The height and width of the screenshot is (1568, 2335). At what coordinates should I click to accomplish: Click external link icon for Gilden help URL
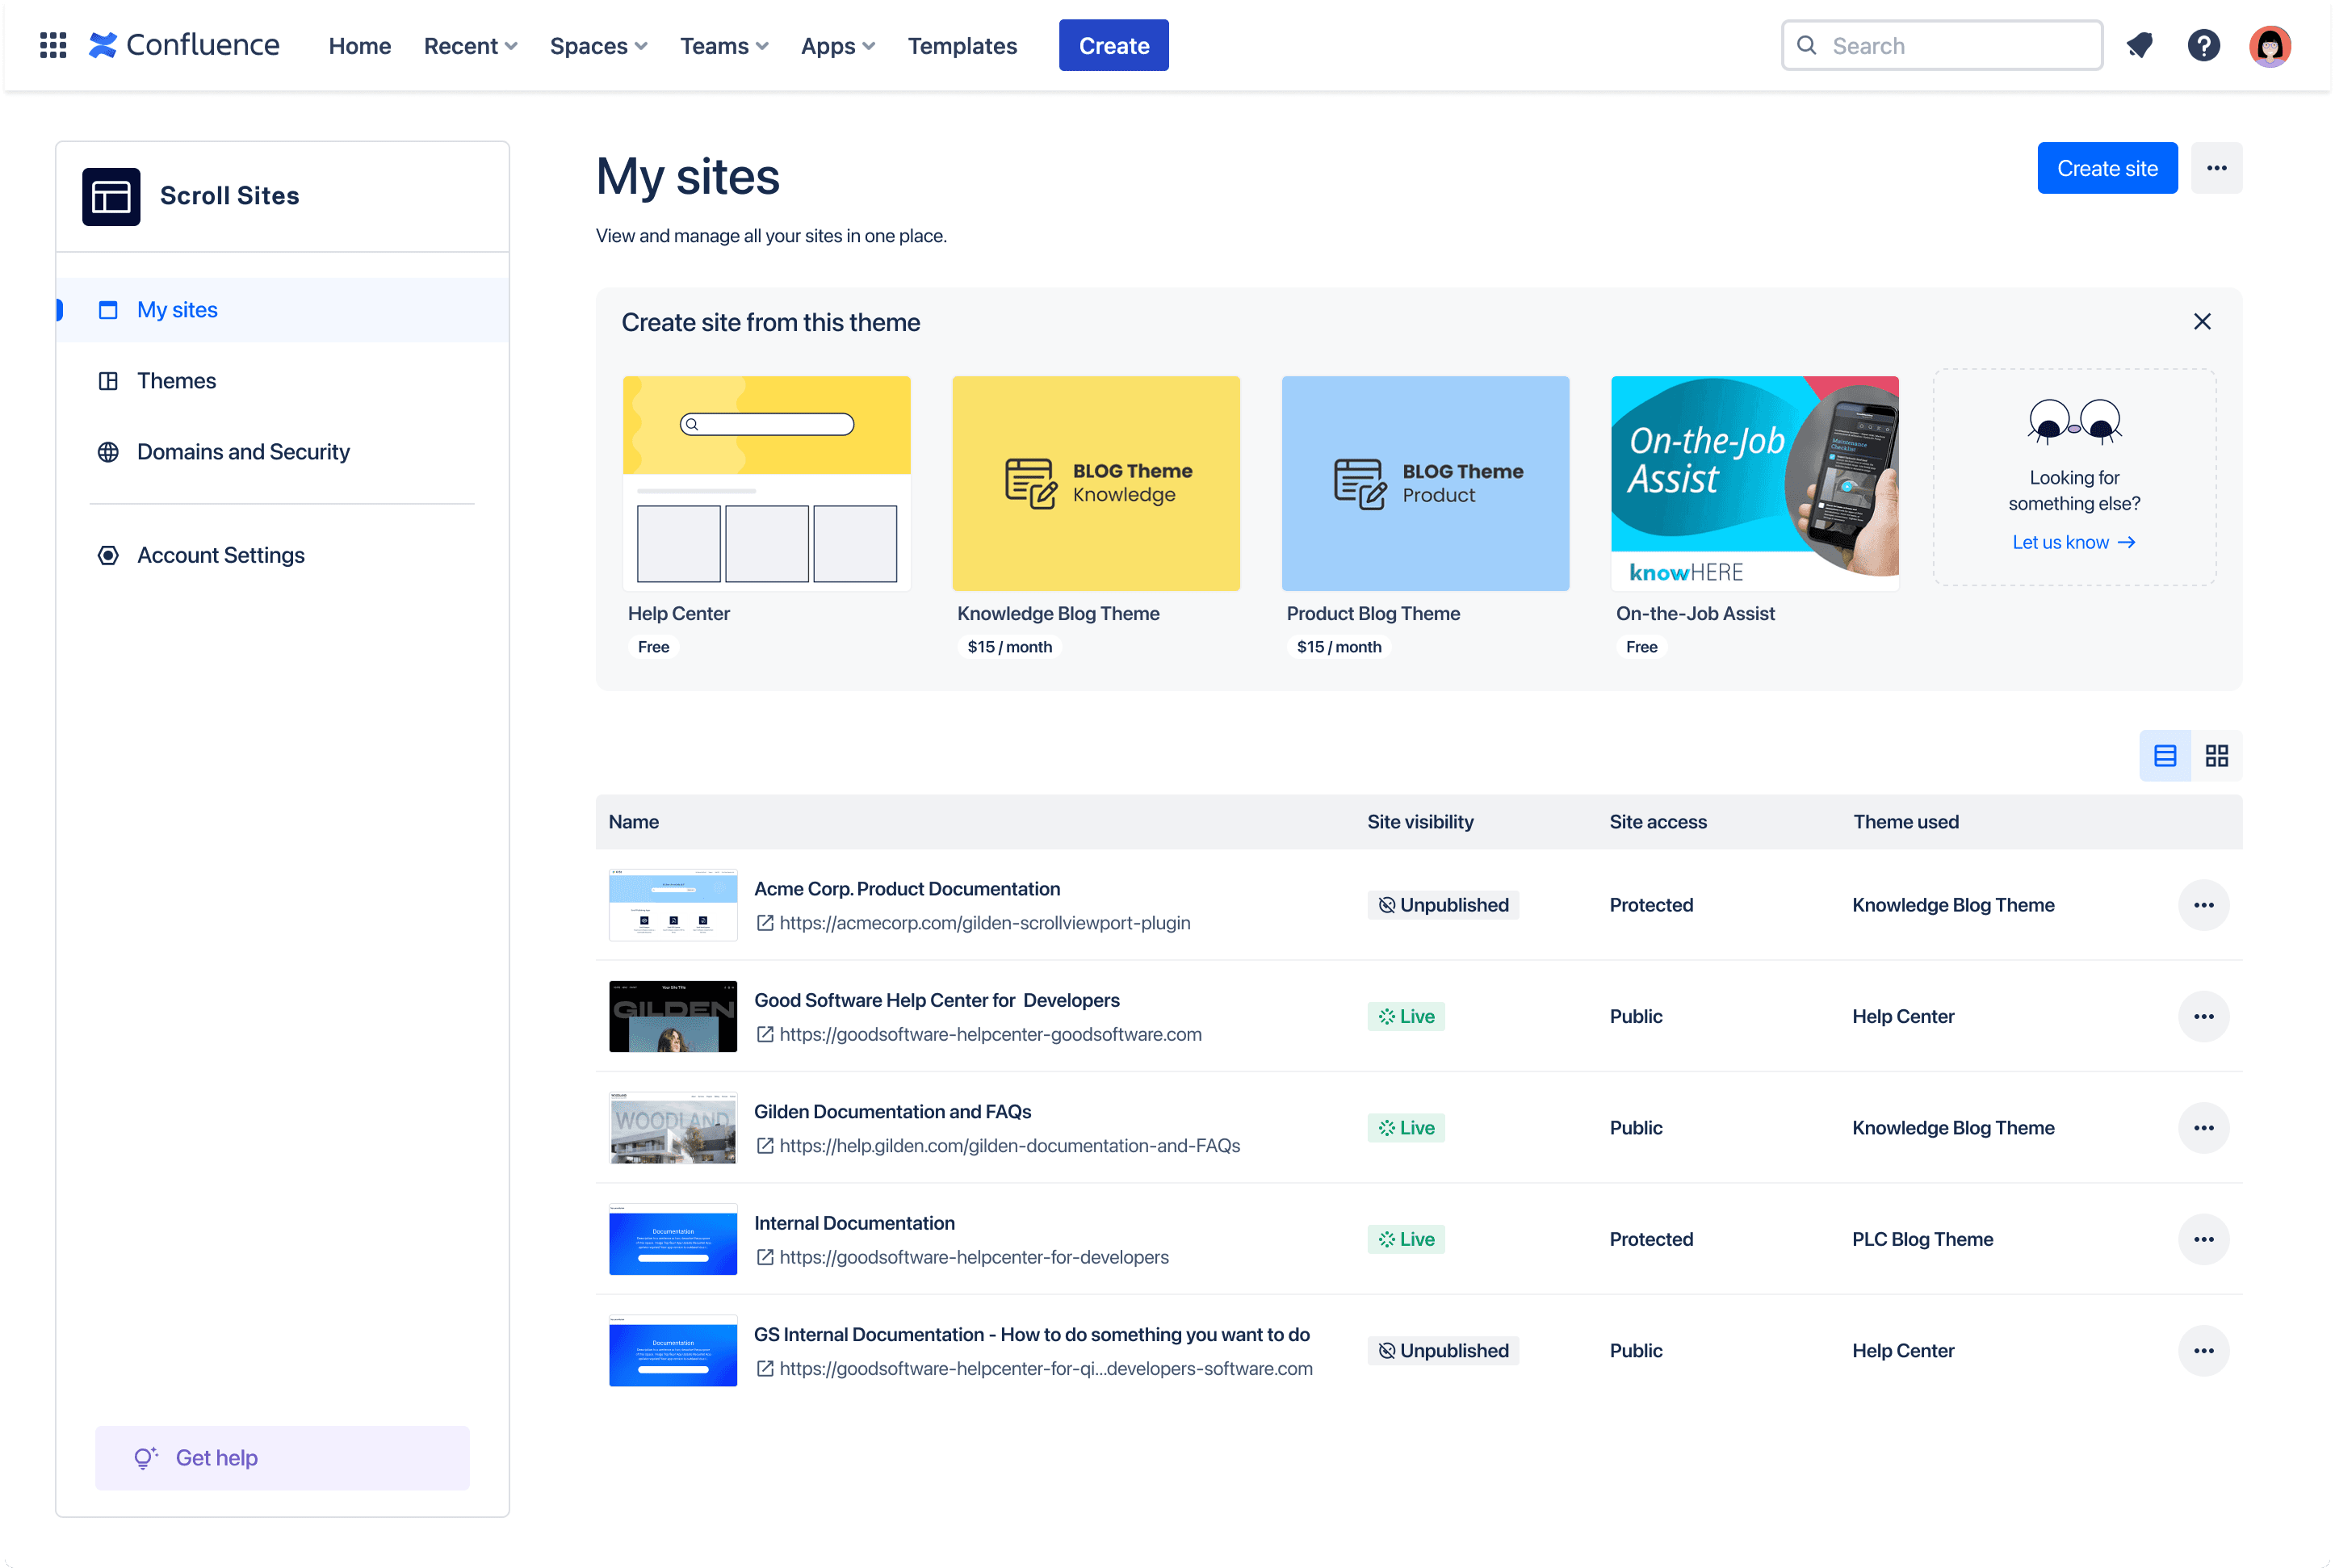764,1146
